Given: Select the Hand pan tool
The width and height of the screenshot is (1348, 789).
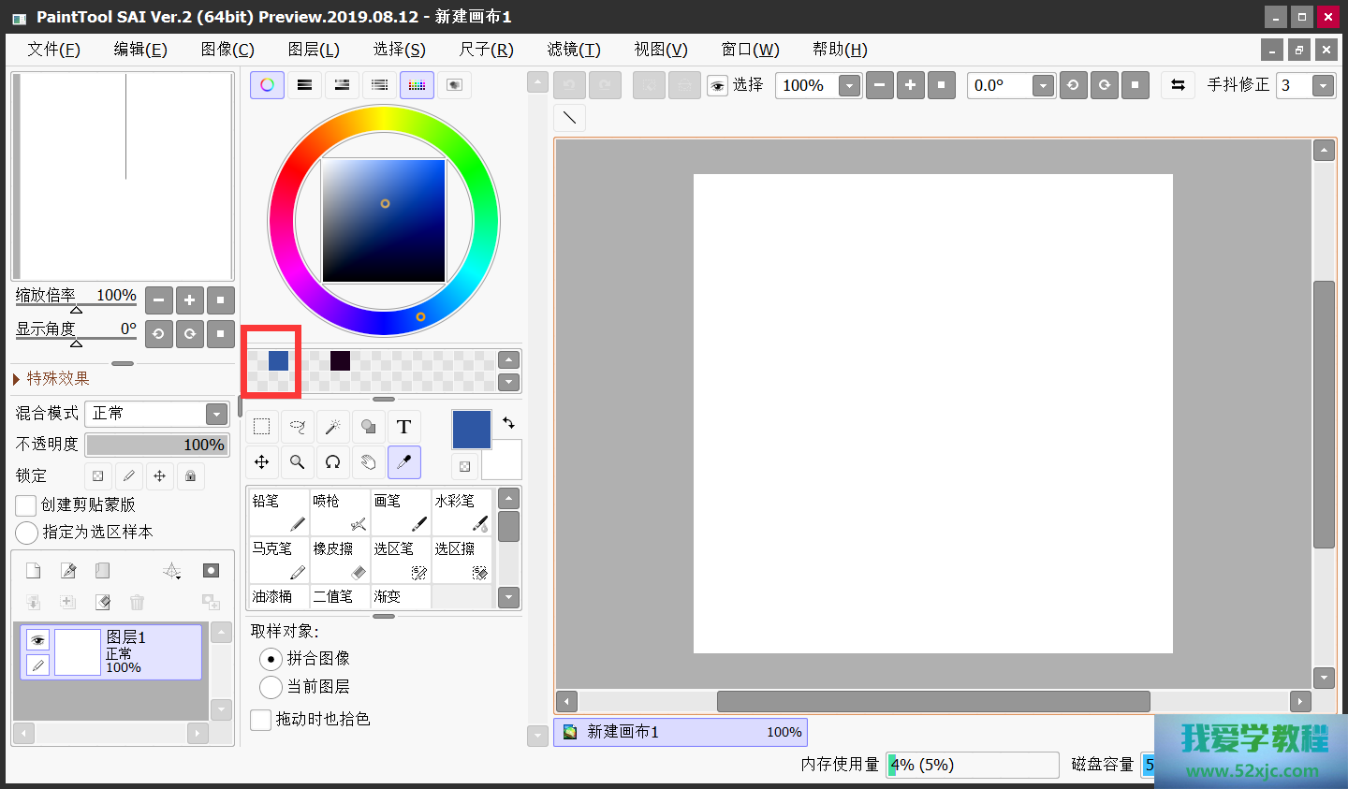Looking at the screenshot, I should tap(368, 462).
